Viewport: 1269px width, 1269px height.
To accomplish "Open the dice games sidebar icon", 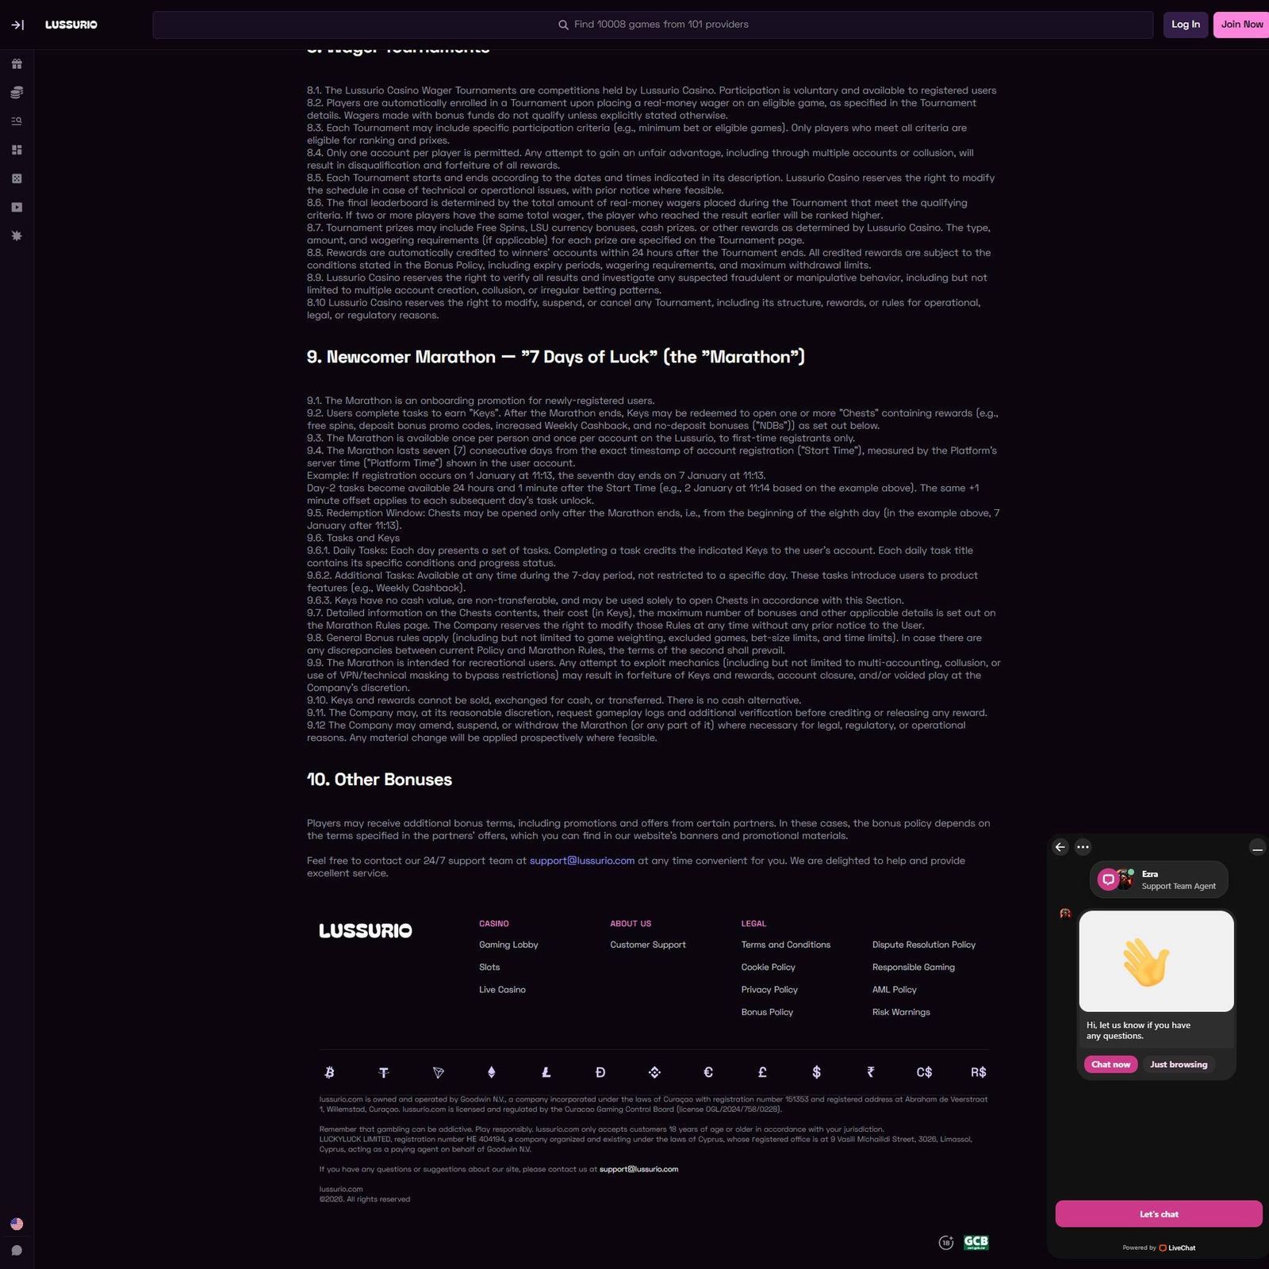I will click(x=17, y=178).
